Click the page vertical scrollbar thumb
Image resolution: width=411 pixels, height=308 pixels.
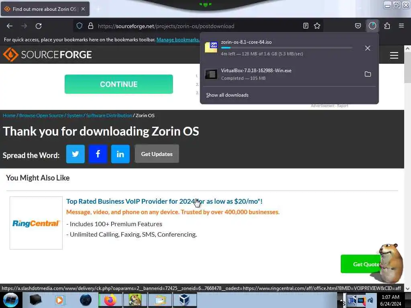pos(407,67)
